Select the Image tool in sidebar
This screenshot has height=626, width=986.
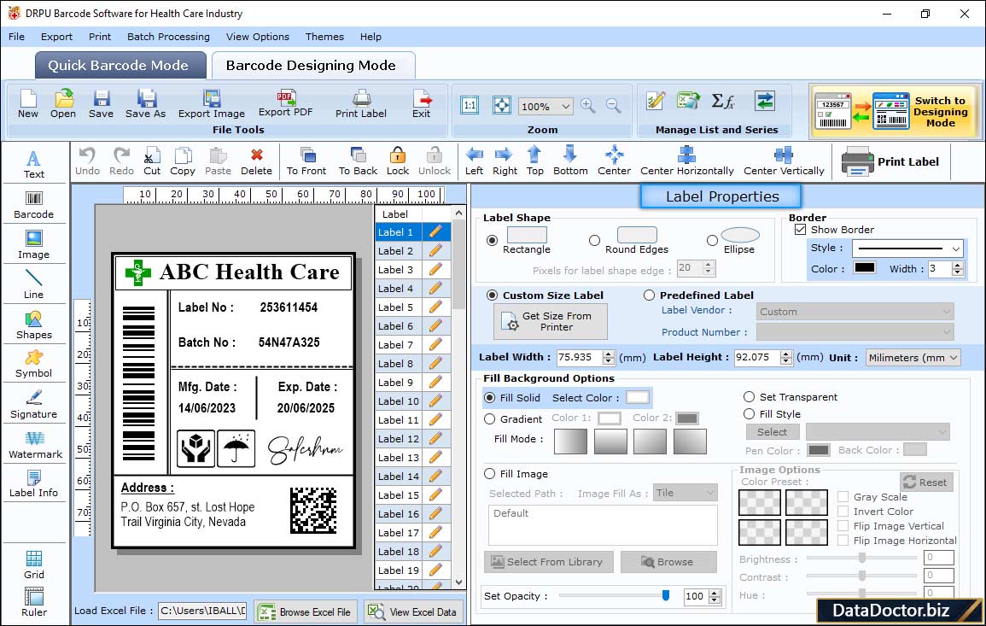click(x=34, y=245)
